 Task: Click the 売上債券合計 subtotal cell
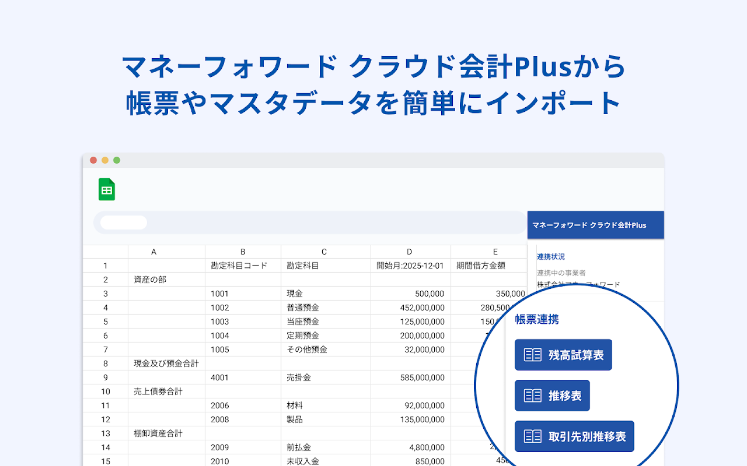pyautogui.click(x=166, y=391)
